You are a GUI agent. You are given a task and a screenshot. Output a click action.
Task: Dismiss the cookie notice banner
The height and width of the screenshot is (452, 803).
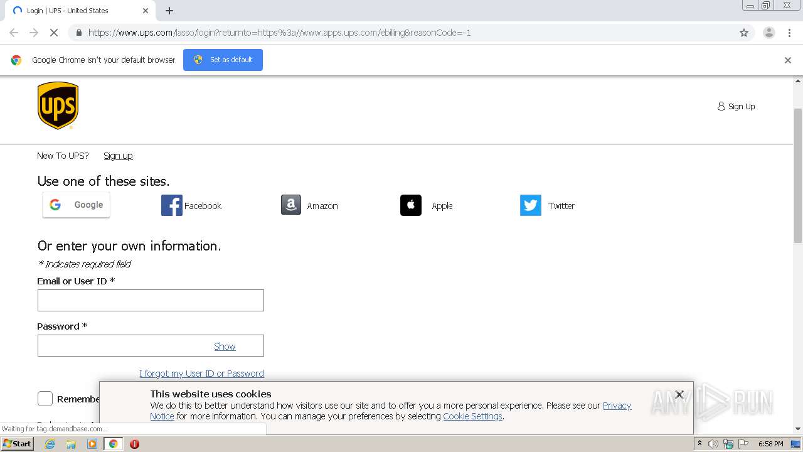(x=679, y=394)
